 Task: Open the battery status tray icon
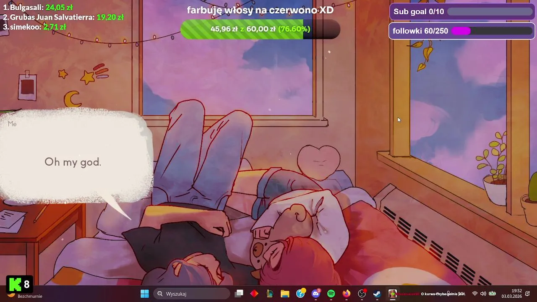492,294
